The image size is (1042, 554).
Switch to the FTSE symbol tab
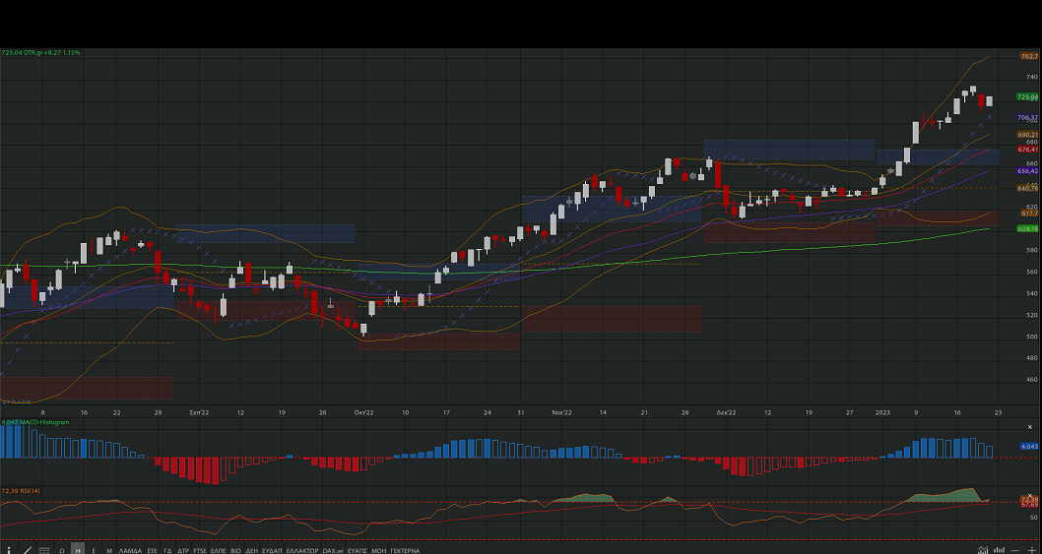[x=200, y=551]
